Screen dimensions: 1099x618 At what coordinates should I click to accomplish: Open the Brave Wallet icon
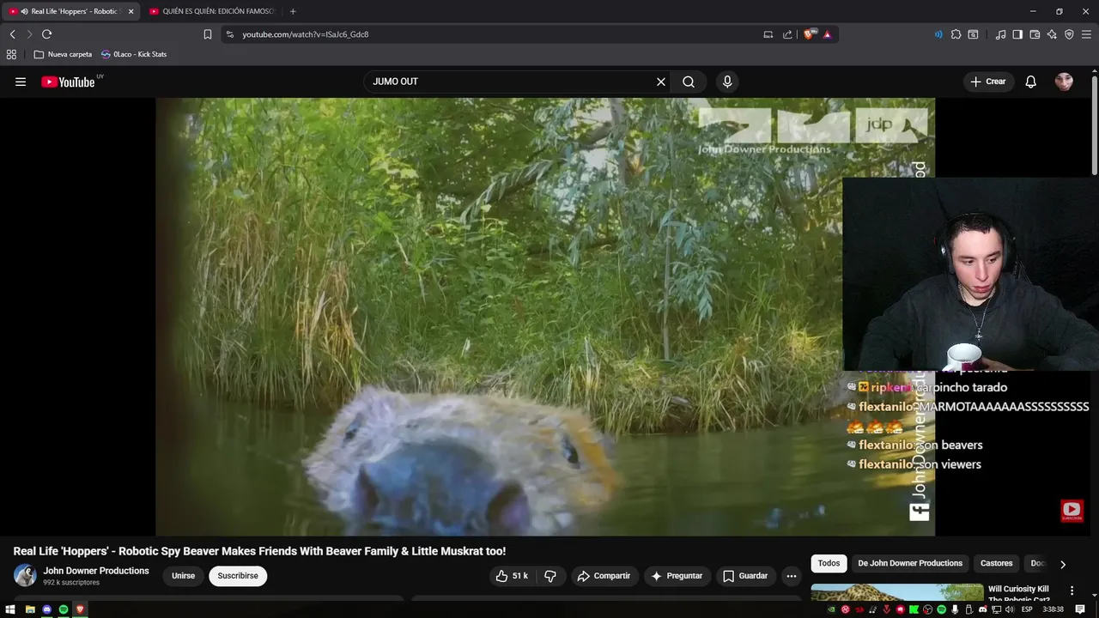[x=1035, y=34]
